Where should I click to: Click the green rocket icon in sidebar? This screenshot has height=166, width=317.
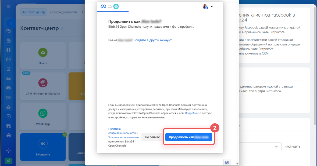(9, 161)
